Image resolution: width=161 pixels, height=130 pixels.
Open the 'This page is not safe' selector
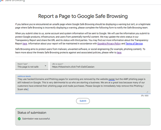coord(32,66)
